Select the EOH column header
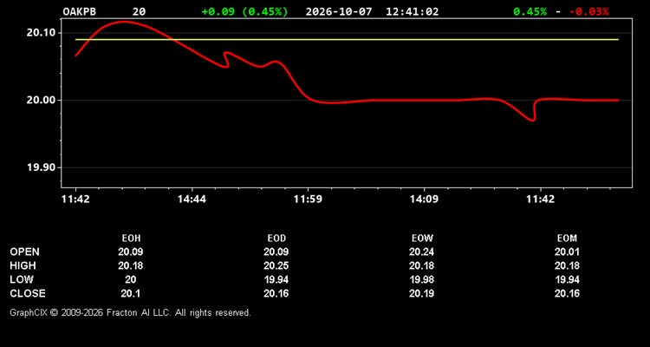 point(131,239)
